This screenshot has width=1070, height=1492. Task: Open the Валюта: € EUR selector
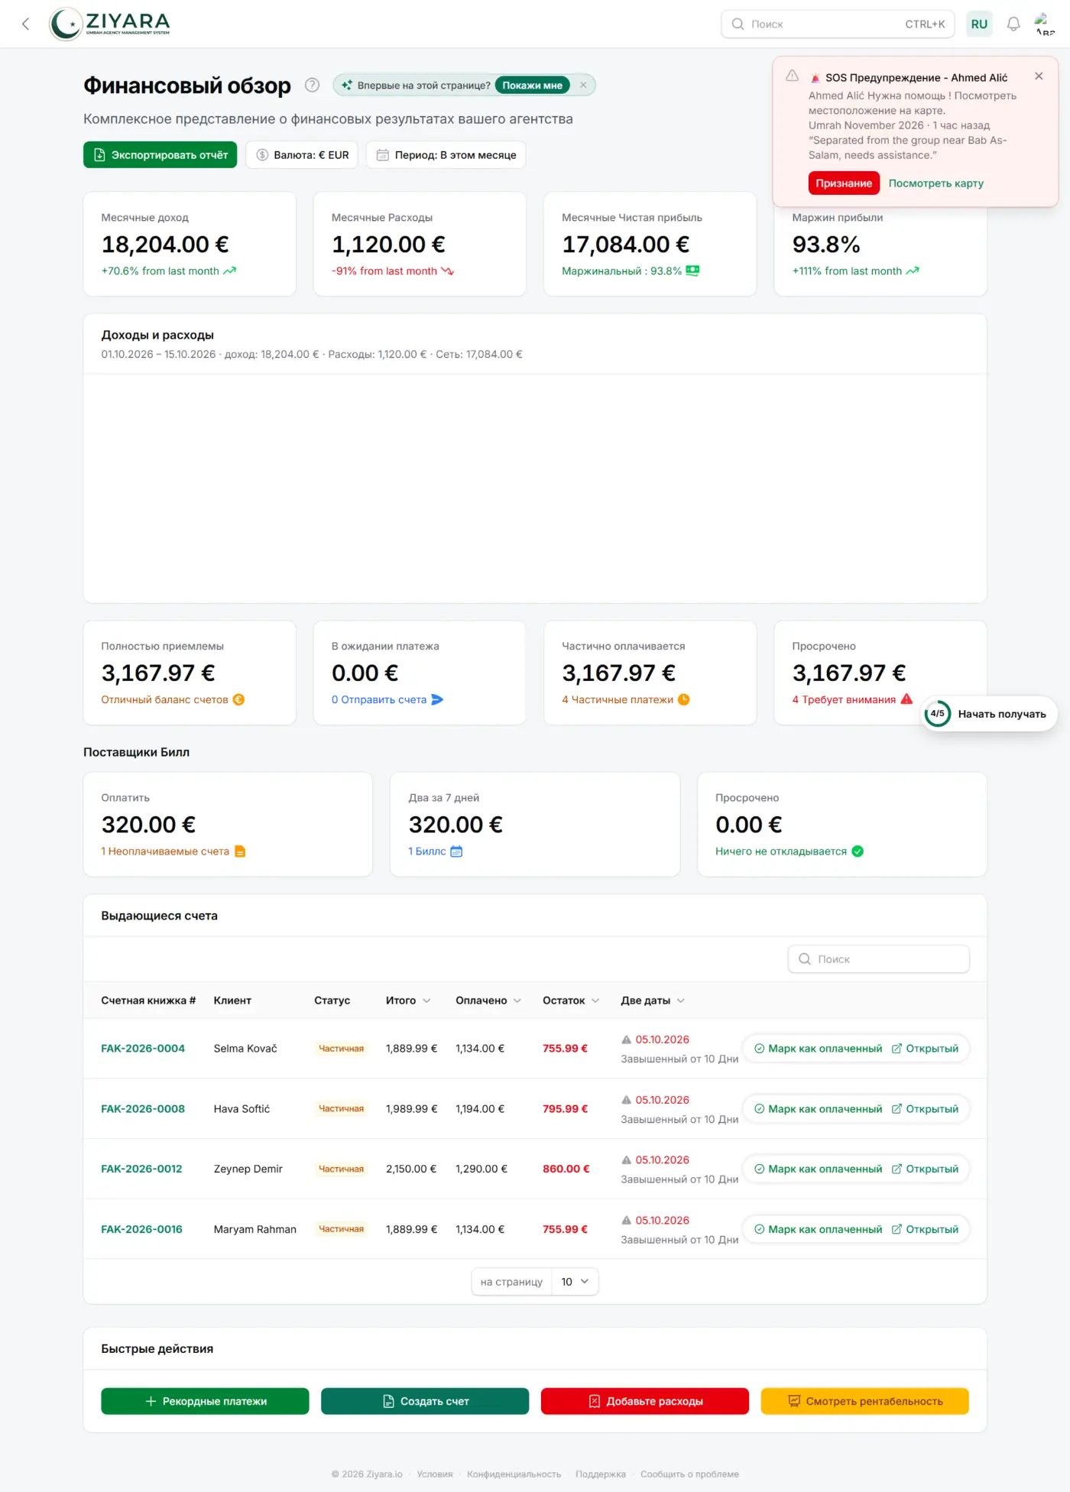(x=302, y=154)
